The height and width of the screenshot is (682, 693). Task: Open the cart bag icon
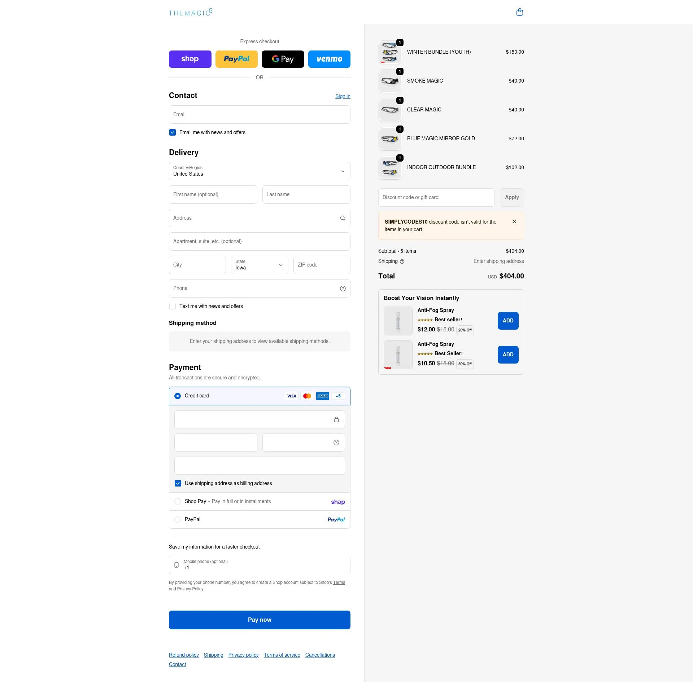click(x=519, y=12)
